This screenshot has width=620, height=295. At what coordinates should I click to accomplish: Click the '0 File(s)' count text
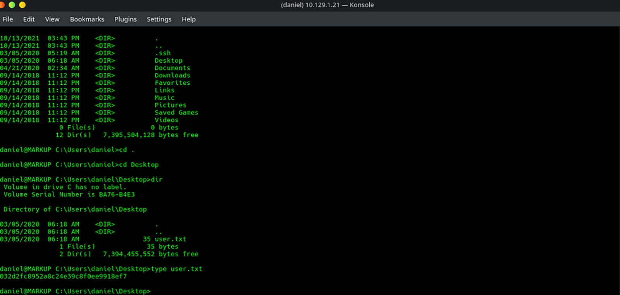pyautogui.click(x=77, y=128)
